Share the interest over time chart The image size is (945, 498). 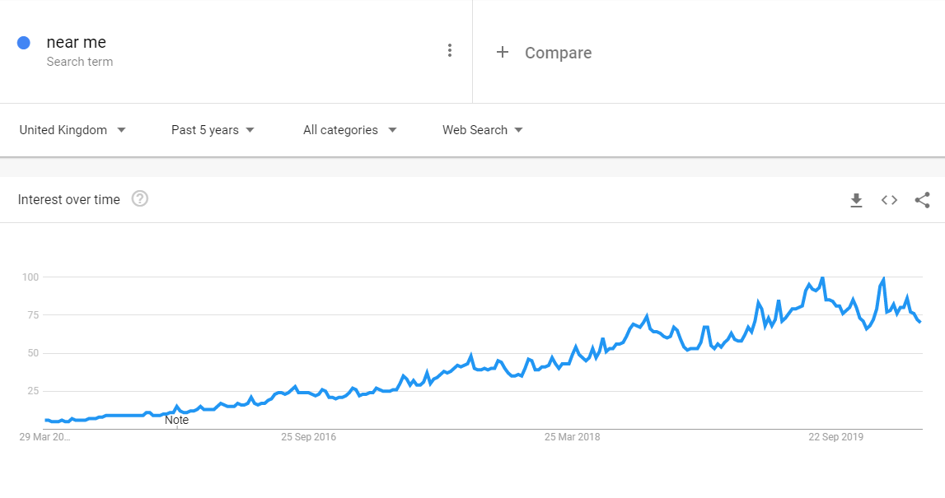coord(922,200)
